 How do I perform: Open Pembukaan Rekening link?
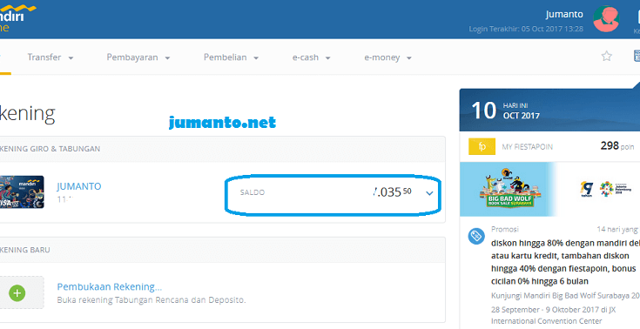coord(110,286)
